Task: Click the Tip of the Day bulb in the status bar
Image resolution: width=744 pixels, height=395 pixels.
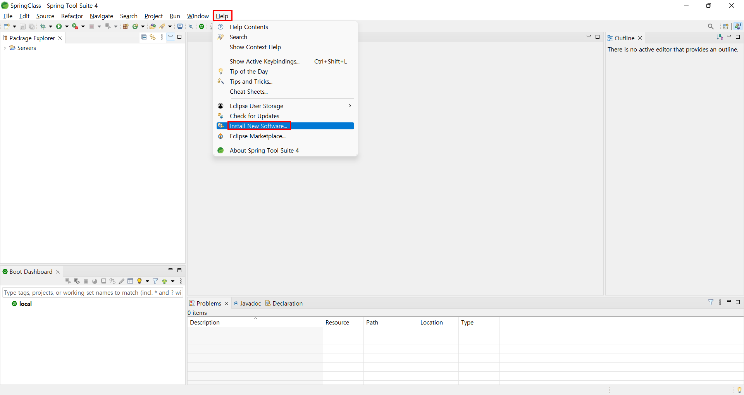Action: 739,390
